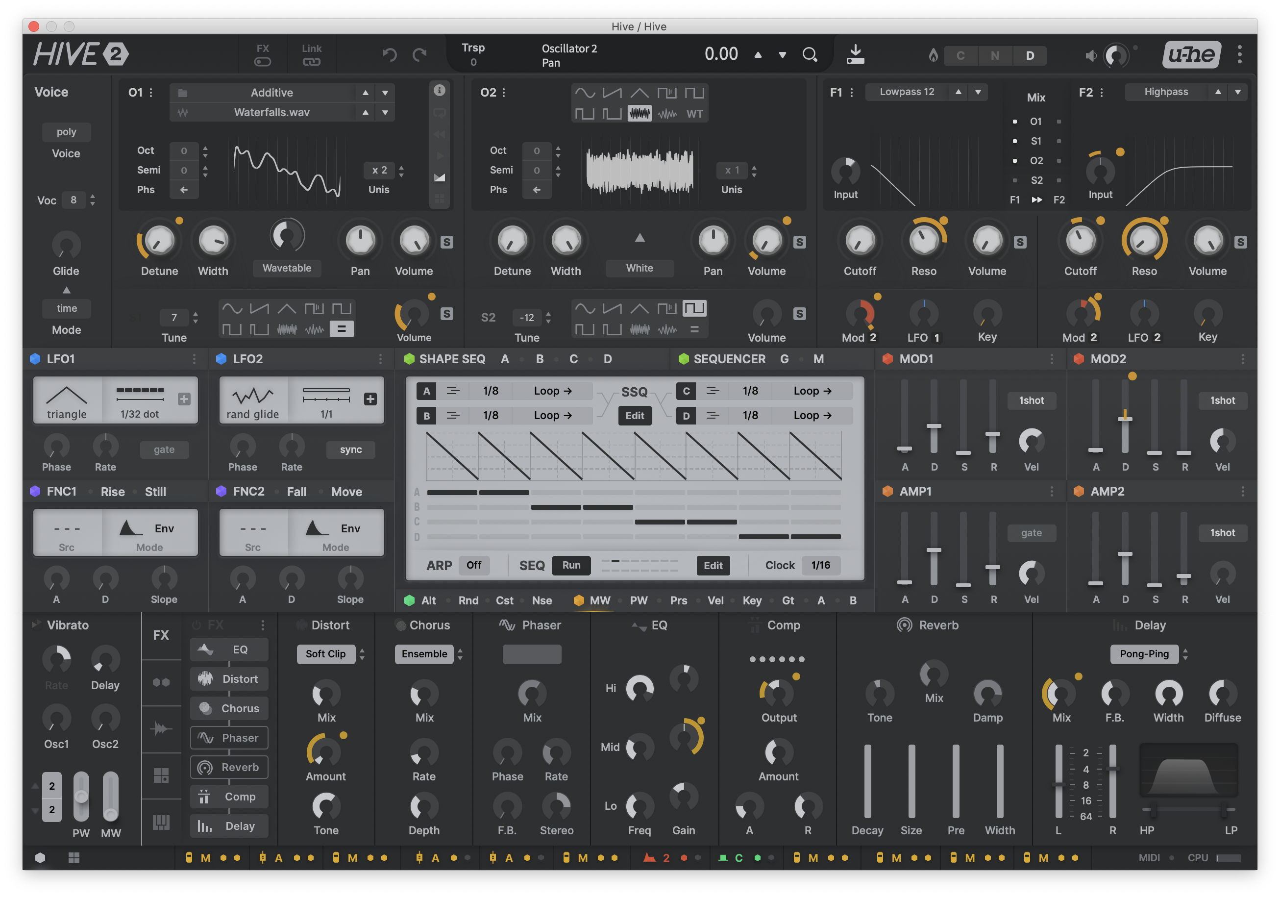Open the Soft Clip distortion type dropdown
1280x899 pixels.
point(325,653)
